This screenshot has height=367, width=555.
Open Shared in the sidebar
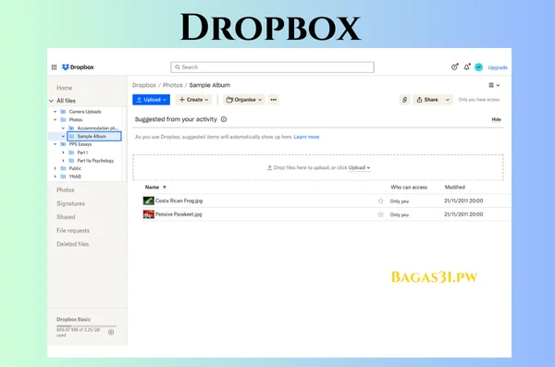66,217
